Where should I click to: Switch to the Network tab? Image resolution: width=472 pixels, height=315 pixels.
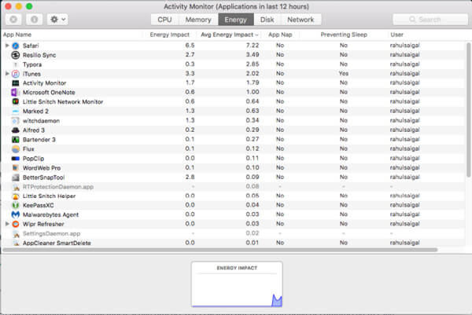click(301, 20)
